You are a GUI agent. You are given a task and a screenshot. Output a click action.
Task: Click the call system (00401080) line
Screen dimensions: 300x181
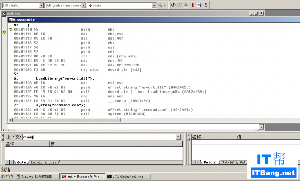coord(80,114)
